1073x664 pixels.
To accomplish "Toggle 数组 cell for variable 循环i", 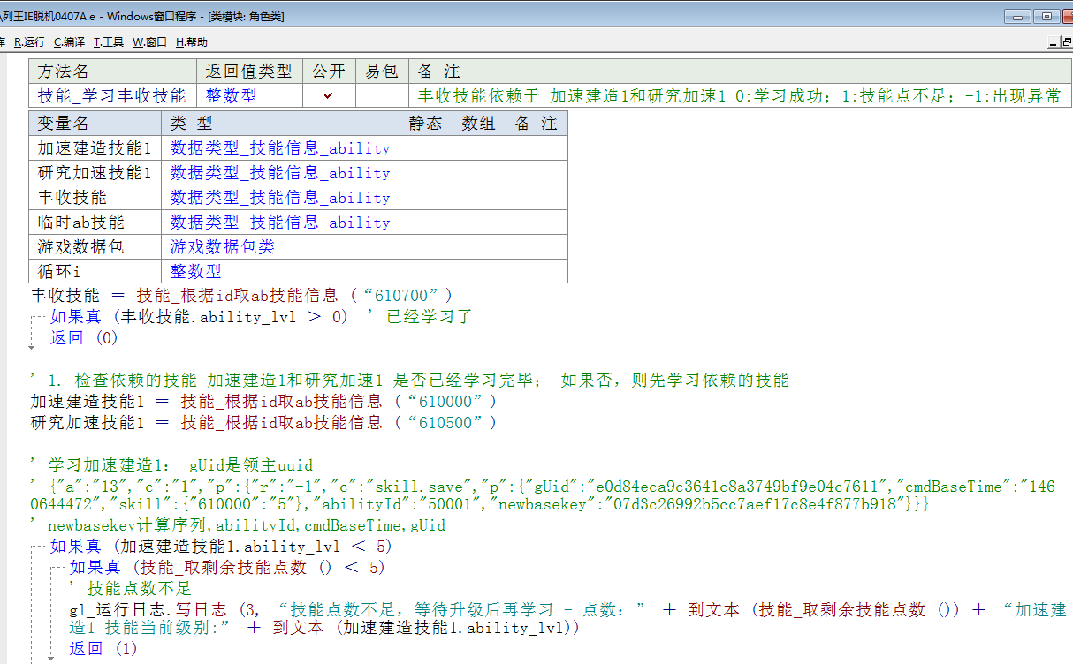I will 479,272.
